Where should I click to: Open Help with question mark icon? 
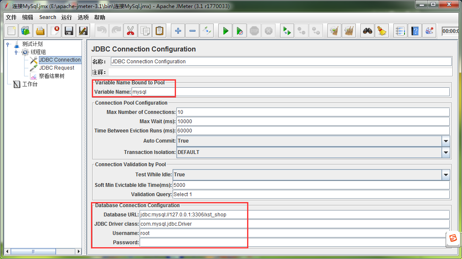pyautogui.click(x=415, y=31)
